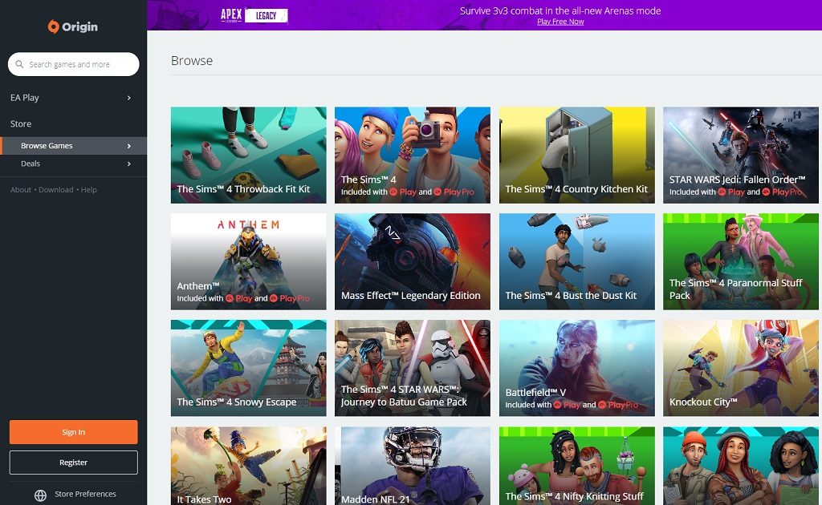Screen dimensions: 822x505
Task: Open the Madden NFL 21 tile
Action: tap(413, 466)
